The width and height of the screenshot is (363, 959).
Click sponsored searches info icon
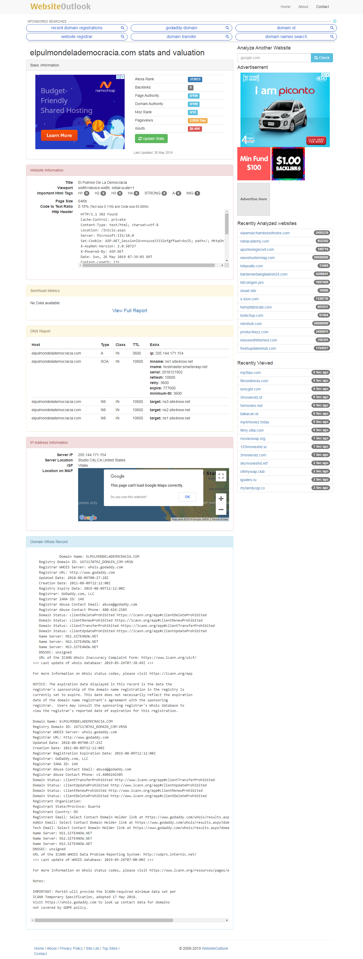[x=334, y=21]
